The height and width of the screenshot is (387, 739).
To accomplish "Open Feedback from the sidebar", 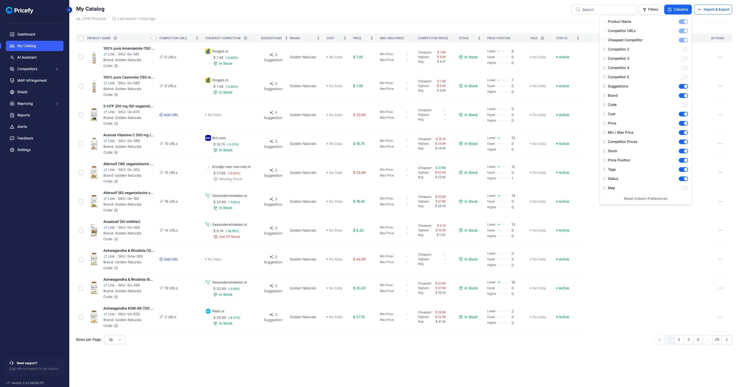I will point(35,138).
